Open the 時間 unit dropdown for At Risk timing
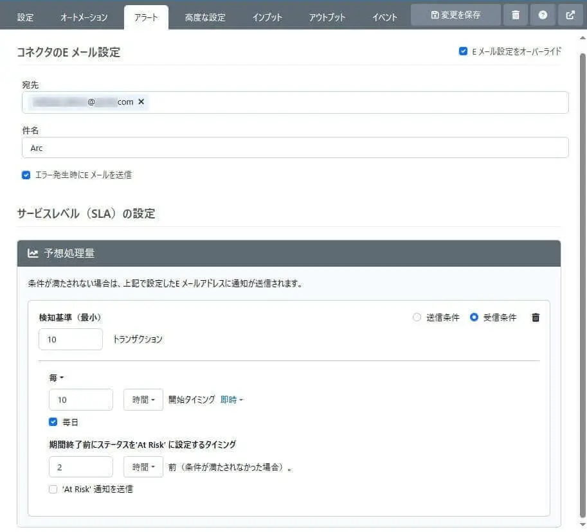The width and height of the screenshot is (587, 532). [143, 467]
